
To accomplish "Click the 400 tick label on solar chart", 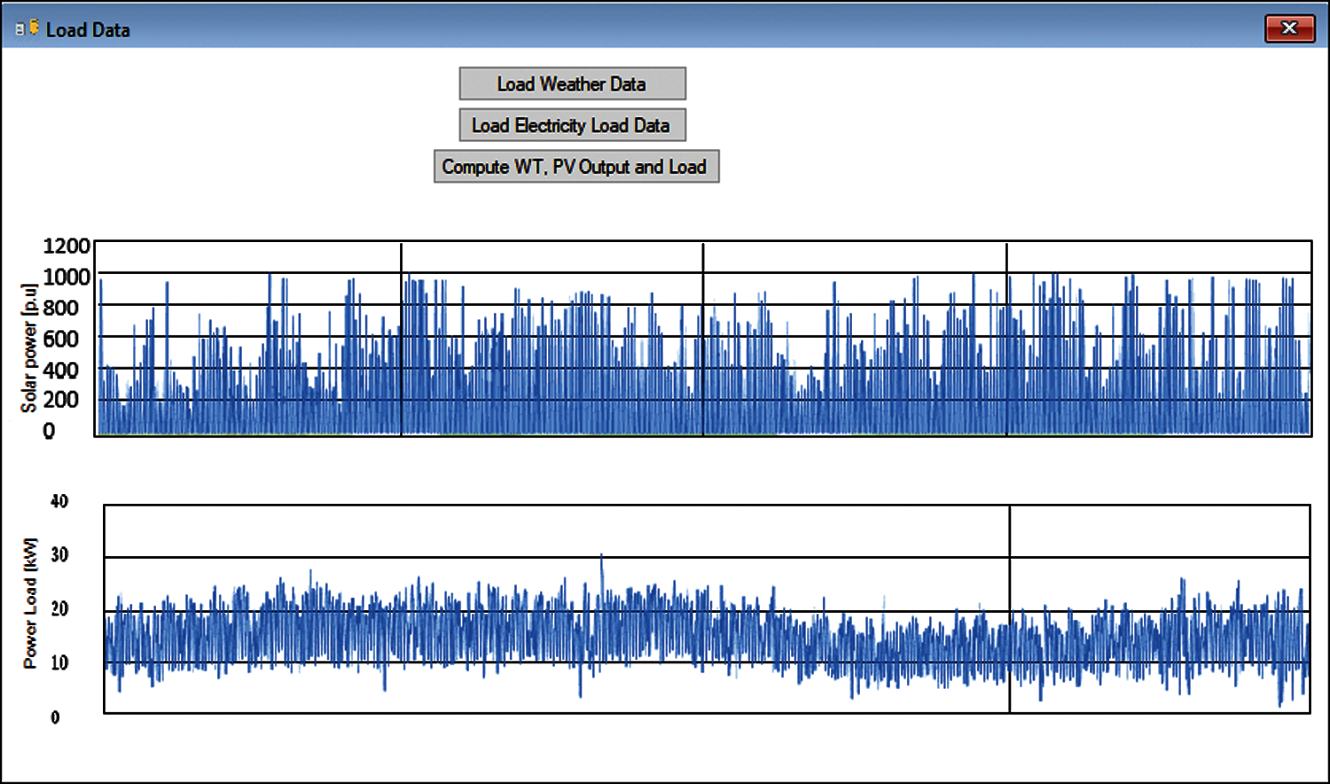I will (60, 370).
